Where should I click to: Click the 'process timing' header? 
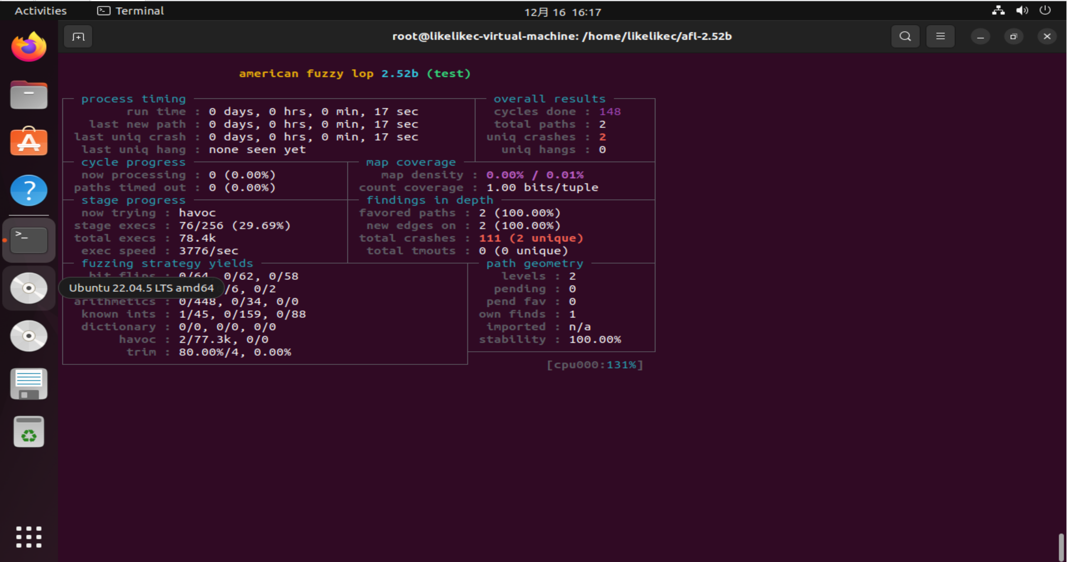point(133,99)
